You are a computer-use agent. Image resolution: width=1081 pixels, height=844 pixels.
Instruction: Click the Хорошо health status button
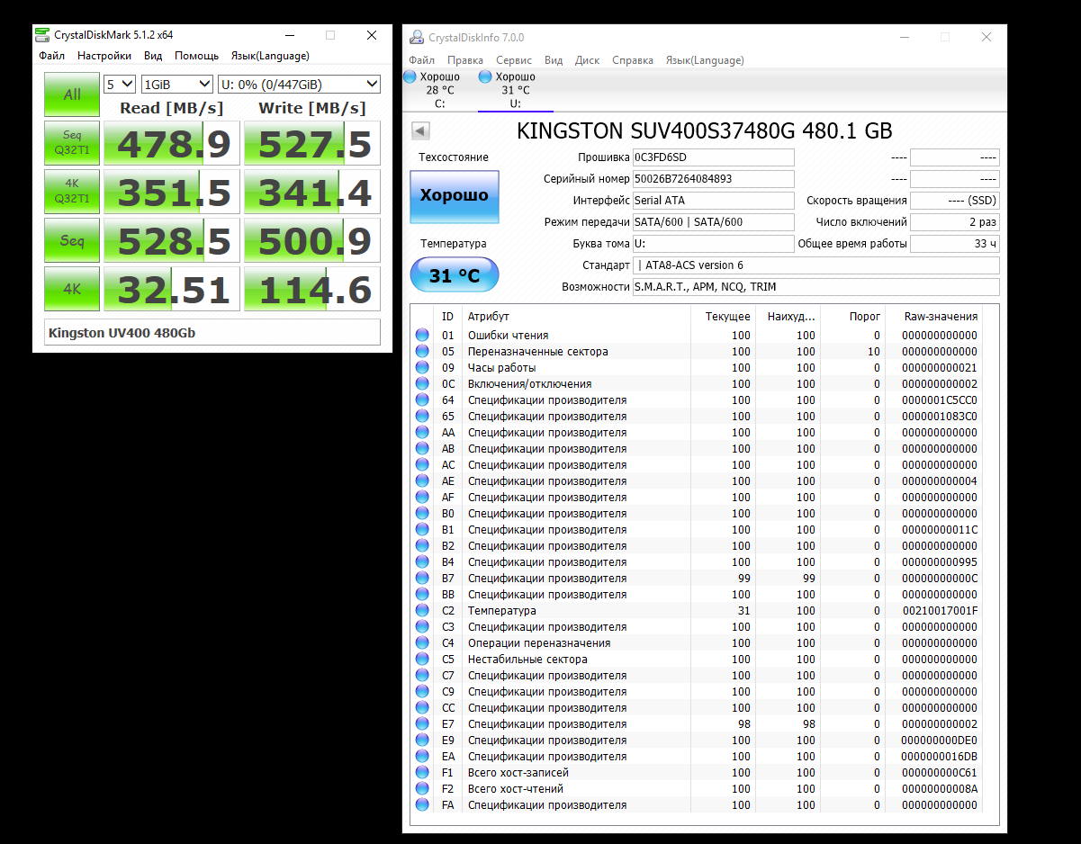(x=455, y=196)
